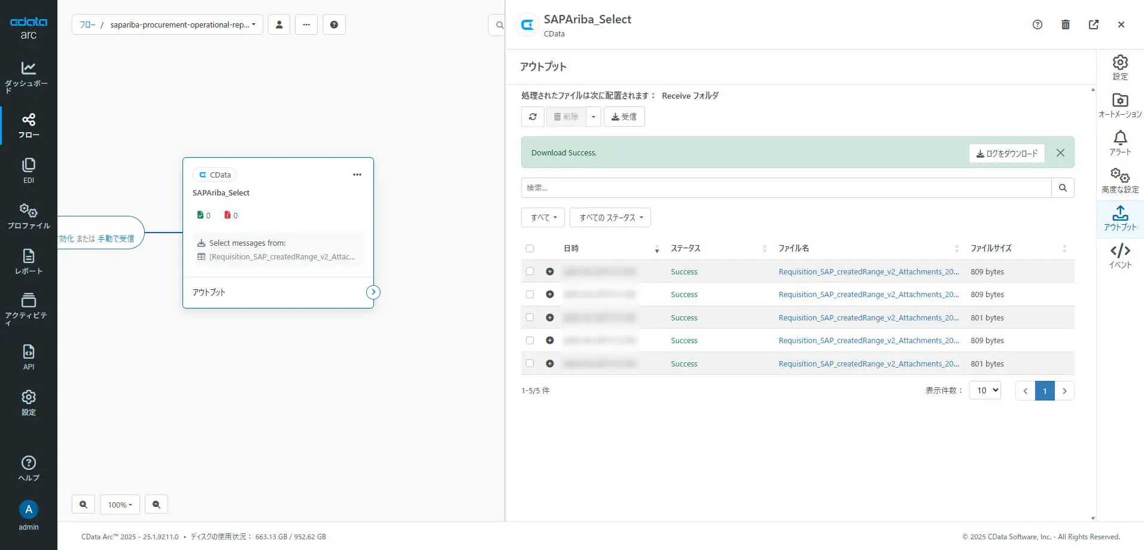Open the すべて filter dropdown
This screenshot has height=550, width=1144.
pos(543,218)
